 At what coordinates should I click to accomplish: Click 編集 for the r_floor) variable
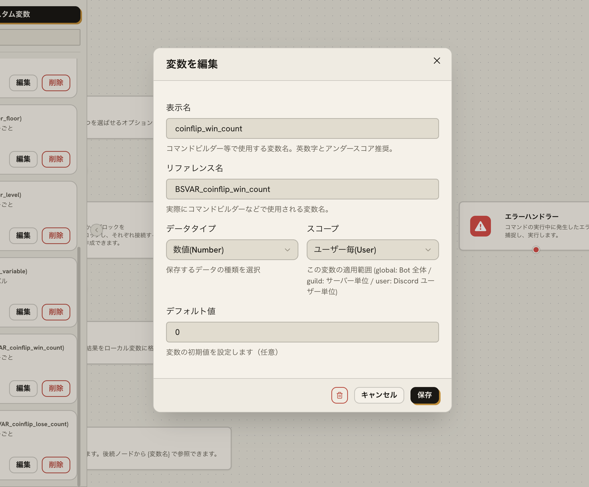[x=23, y=159]
